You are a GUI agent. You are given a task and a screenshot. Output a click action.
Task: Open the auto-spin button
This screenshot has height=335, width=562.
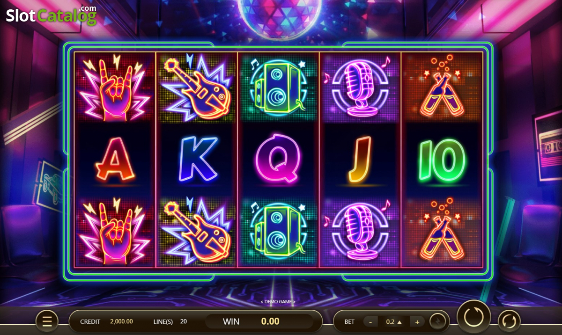tap(509, 321)
